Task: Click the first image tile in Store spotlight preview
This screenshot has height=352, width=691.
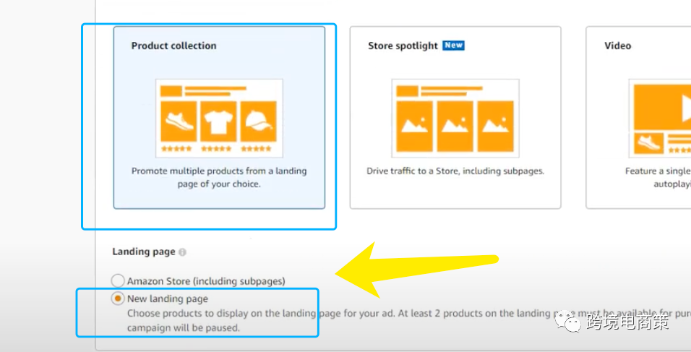Action: [x=414, y=126]
